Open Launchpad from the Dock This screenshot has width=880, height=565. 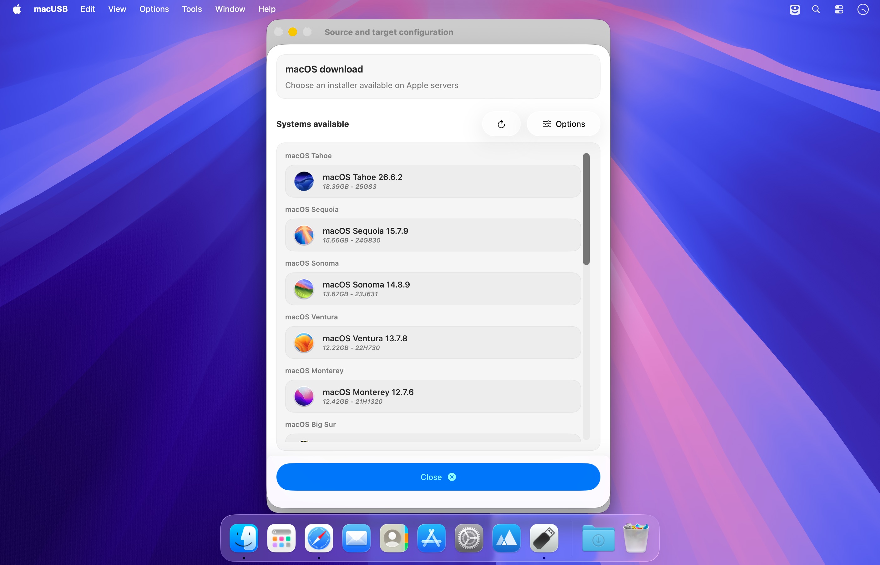click(x=281, y=538)
